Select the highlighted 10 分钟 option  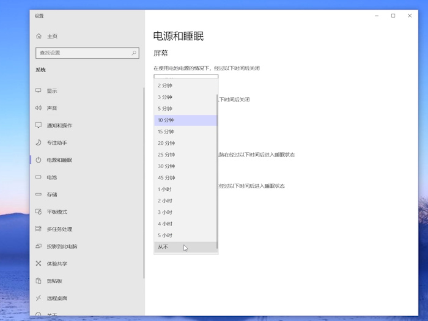[x=186, y=120]
